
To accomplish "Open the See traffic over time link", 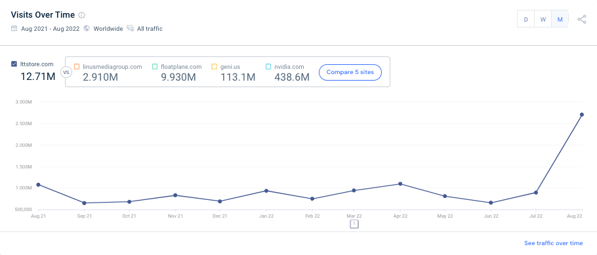I will coord(553,243).
